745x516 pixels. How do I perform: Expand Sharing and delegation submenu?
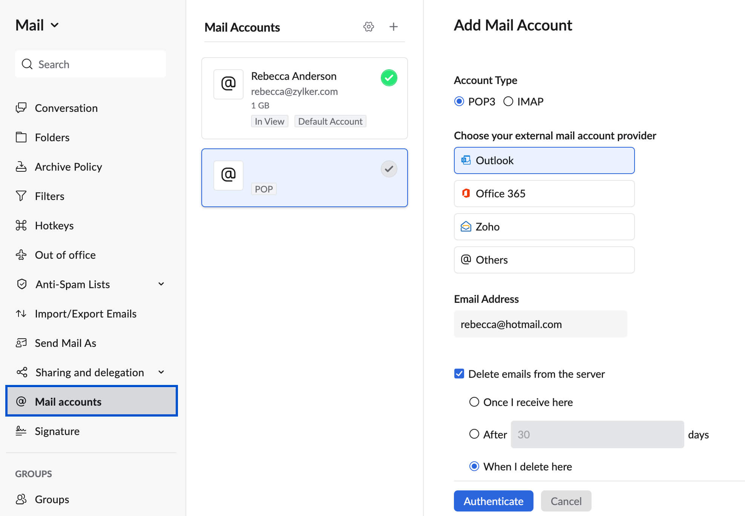pos(161,372)
